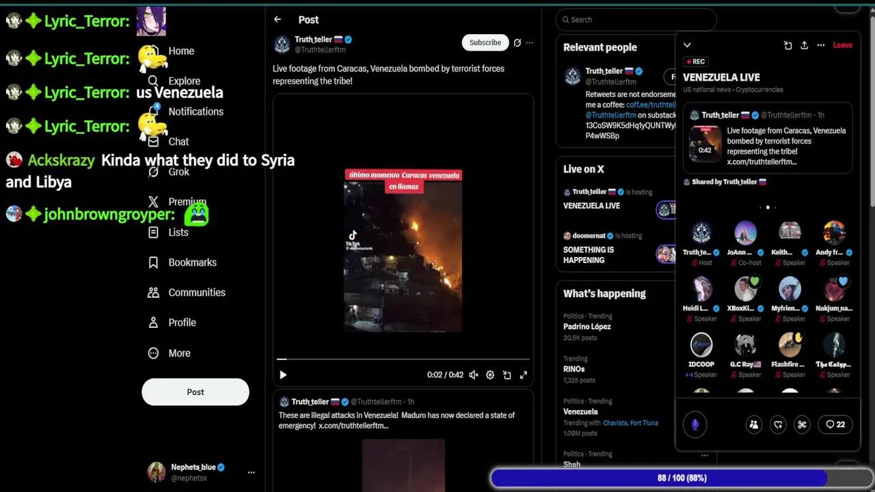Open Venezuela trending topic
This screenshot has height=492, width=875.
[580, 411]
